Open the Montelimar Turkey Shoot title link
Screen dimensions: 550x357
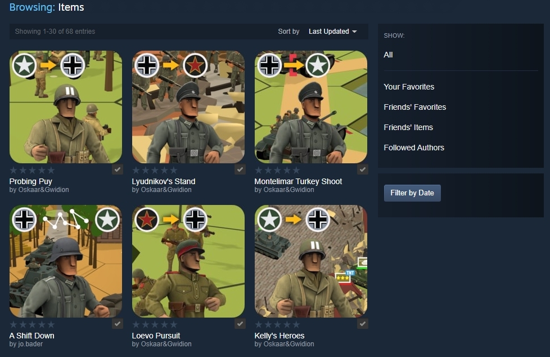point(298,182)
